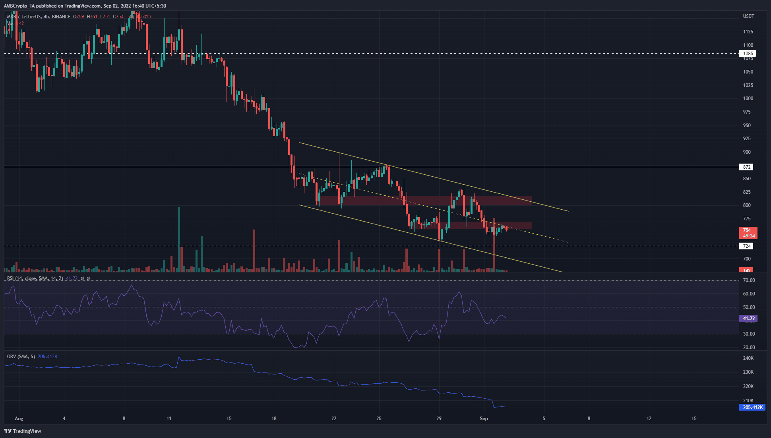The width and height of the screenshot is (771, 438).
Task: Click the date 11 on time axis
Action: [169, 419]
